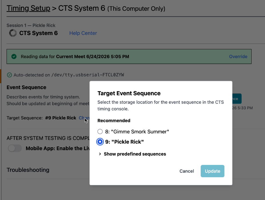Image resolution: width=265 pixels, height=200 pixels.
Task: Click the teal button behind the dialog
Action: [x=237, y=99]
